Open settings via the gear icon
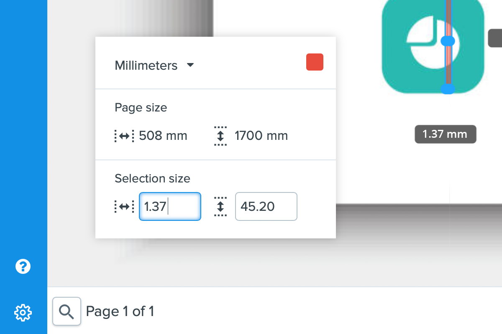The width and height of the screenshot is (502, 334). [x=23, y=312]
